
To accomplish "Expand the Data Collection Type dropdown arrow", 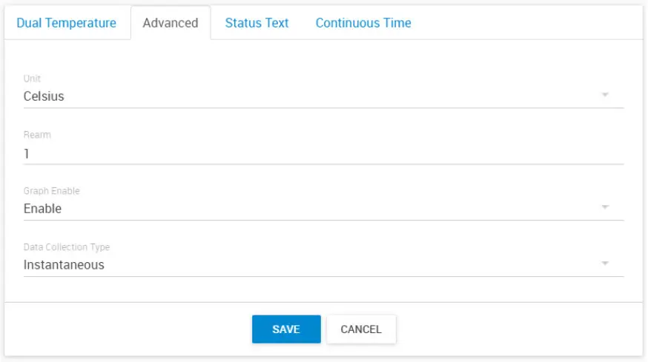I will point(605,264).
